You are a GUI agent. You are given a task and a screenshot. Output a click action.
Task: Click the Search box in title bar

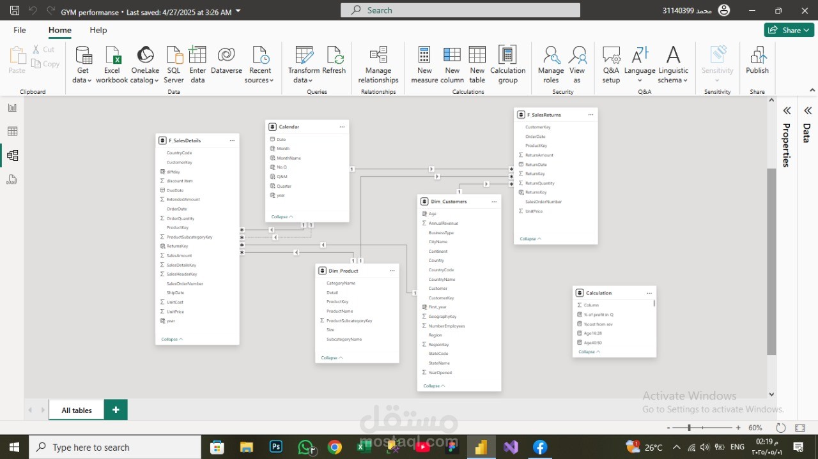[460, 10]
